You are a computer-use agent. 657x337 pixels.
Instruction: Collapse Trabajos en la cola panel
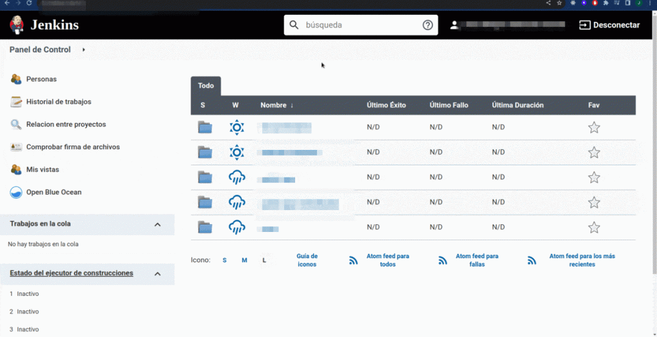(x=158, y=224)
